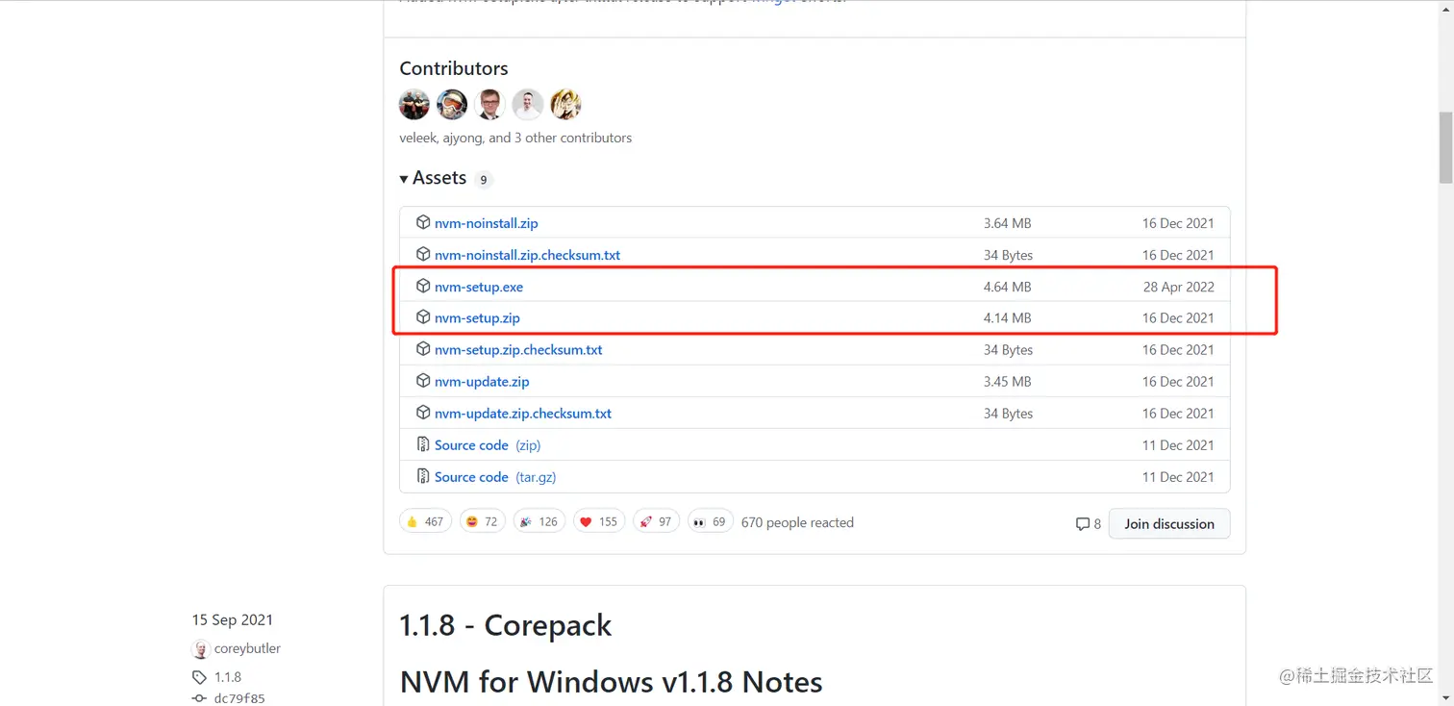Click the 670 people reacted text
The image size is (1454, 706).
(x=797, y=522)
